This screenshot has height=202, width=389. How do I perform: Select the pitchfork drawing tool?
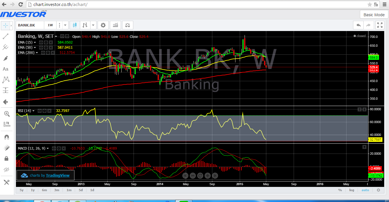pyautogui.click(x=6, y=47)
